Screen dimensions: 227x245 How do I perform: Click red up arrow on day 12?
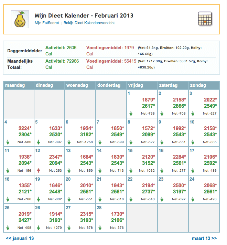coord(39,170)
